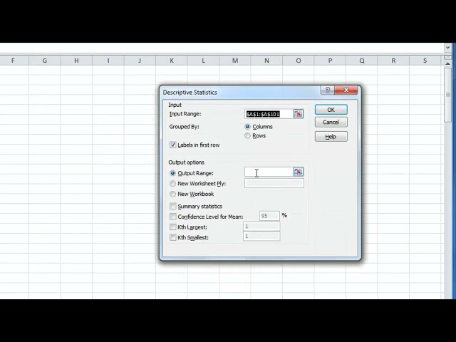The image size is (456, 342).
Task: Click the Cancel button
Action: [331, 122]
